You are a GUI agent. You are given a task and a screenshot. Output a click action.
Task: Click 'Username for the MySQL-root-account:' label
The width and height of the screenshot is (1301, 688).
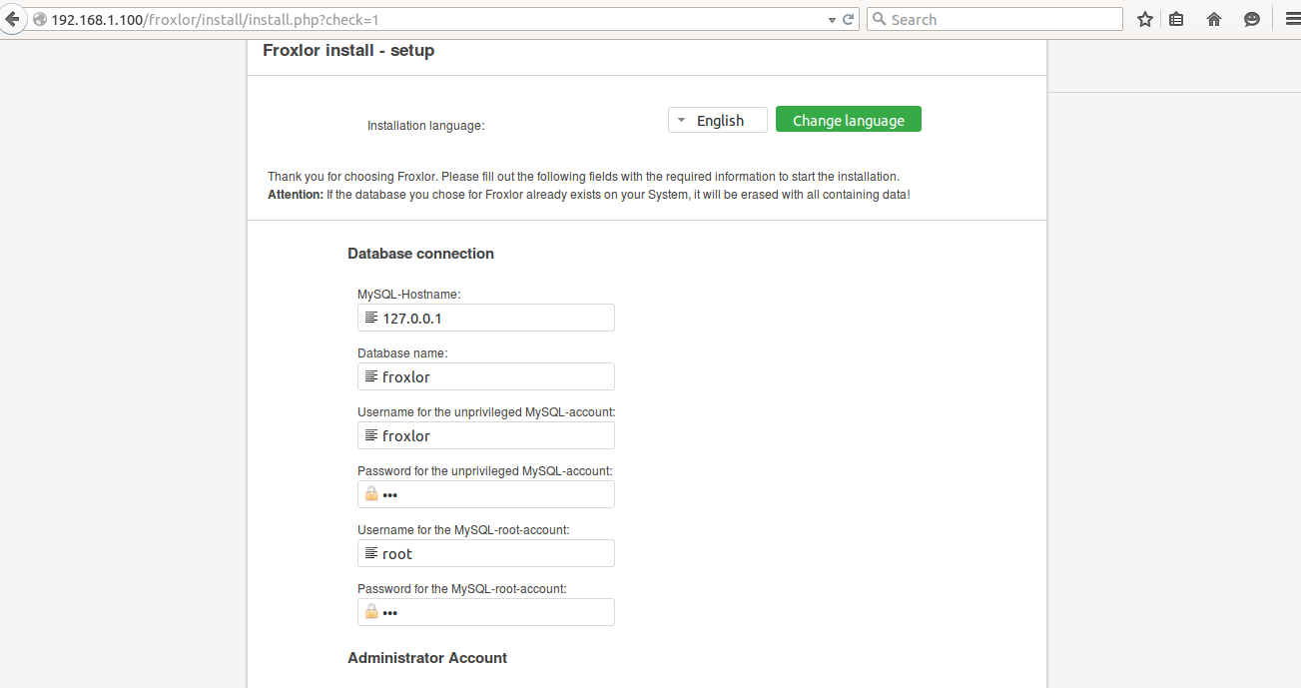[464, 530]
